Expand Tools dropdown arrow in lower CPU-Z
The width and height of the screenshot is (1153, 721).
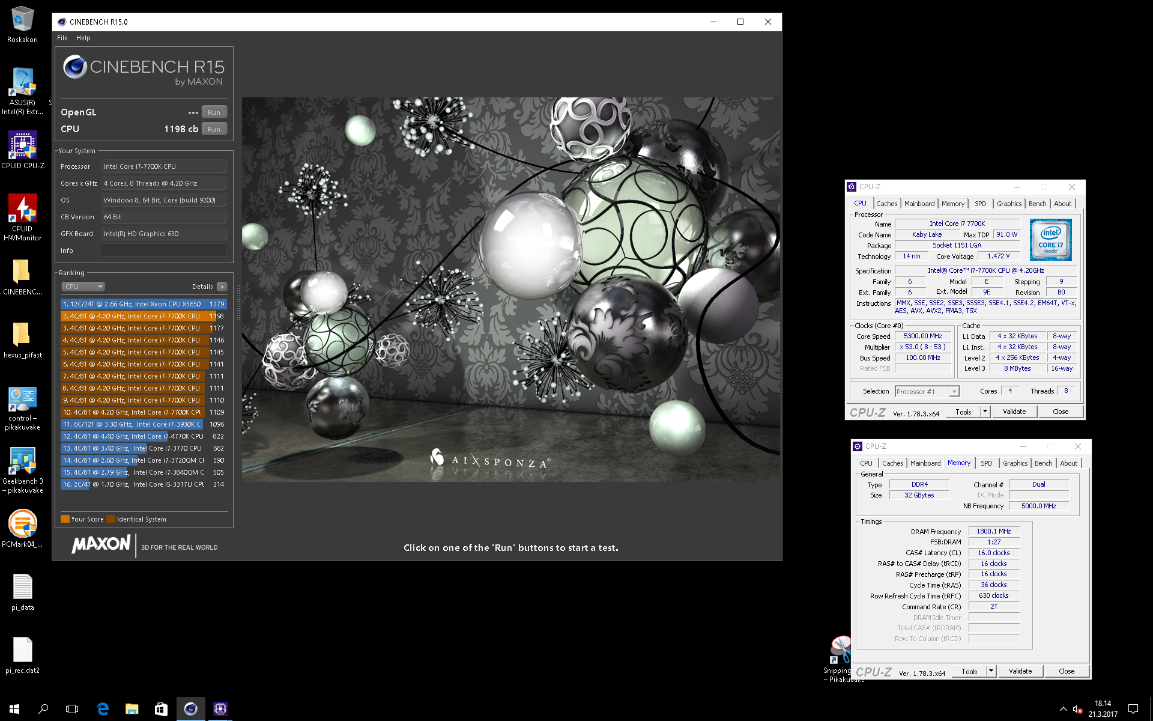991,671
